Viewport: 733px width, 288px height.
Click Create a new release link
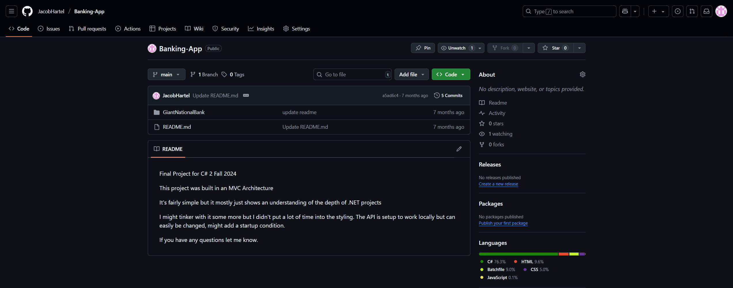(498, 184)
